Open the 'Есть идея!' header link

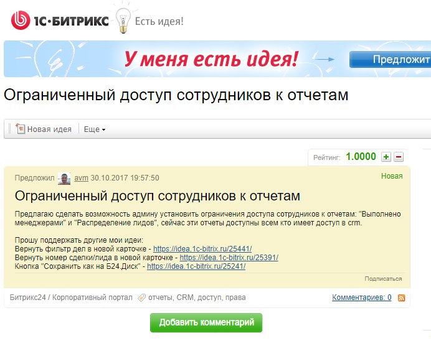click(159, 21)
